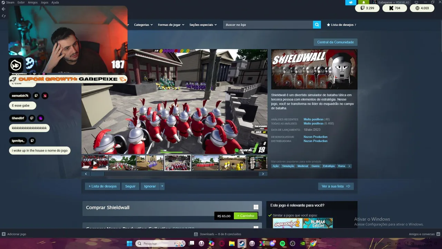Click the Kick follower counter 704
The image size is (442, 249).
[395, 8]
